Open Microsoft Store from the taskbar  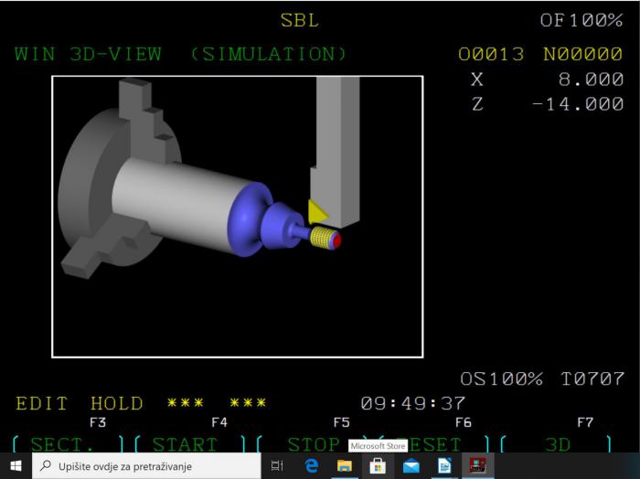pos(378,465)
